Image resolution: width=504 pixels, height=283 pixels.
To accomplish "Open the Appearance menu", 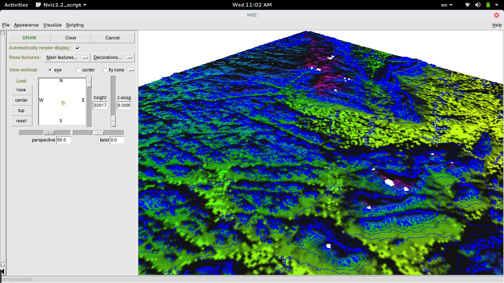I will (x=26, y=25).
